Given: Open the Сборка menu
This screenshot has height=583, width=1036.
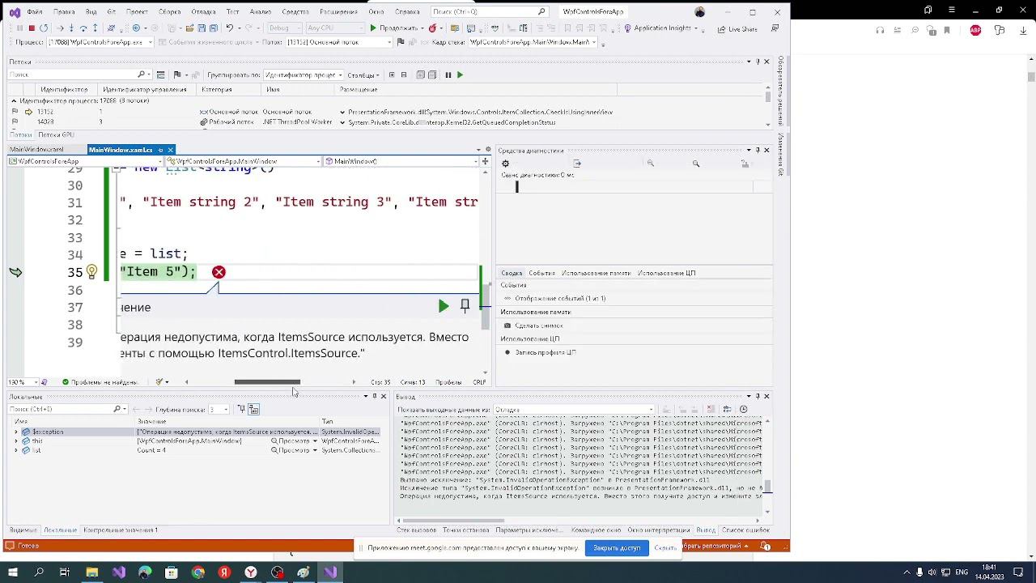Looking at the screenshot, I should (169, 12).
